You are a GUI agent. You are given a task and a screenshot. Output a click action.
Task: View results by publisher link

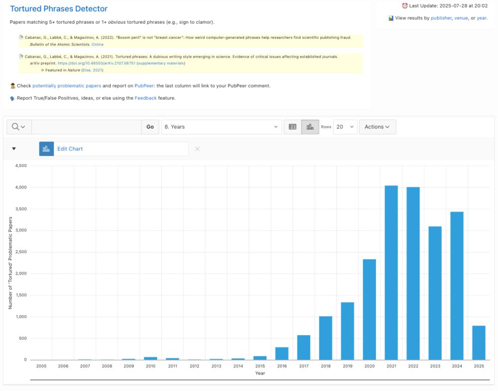pos(441,18)
